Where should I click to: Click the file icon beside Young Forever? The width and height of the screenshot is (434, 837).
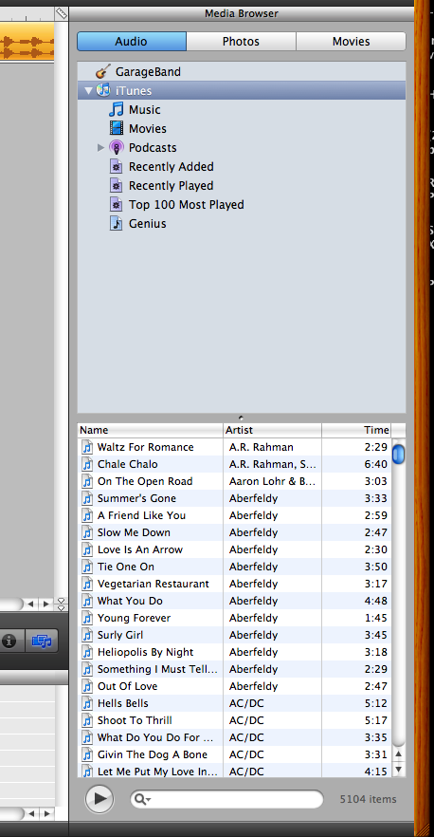pyautogui.click(x=87, y=618)
